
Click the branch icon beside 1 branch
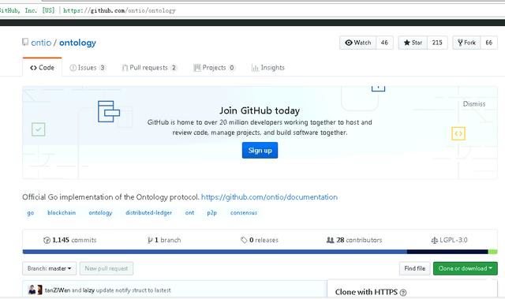[x=150, y=240]
